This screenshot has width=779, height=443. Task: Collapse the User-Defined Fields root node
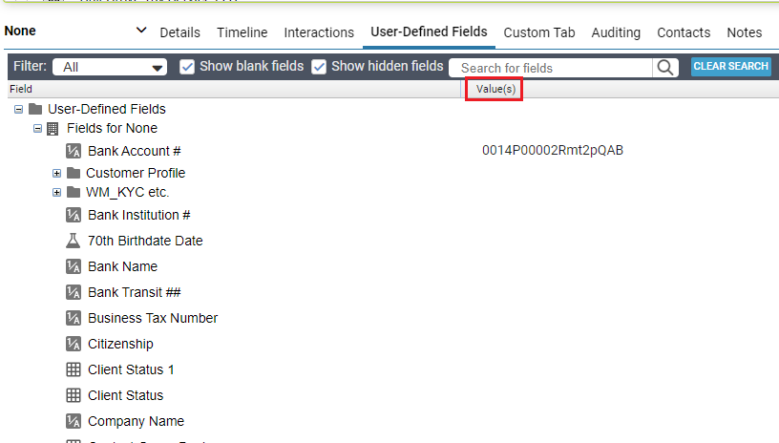coord(18,109)
